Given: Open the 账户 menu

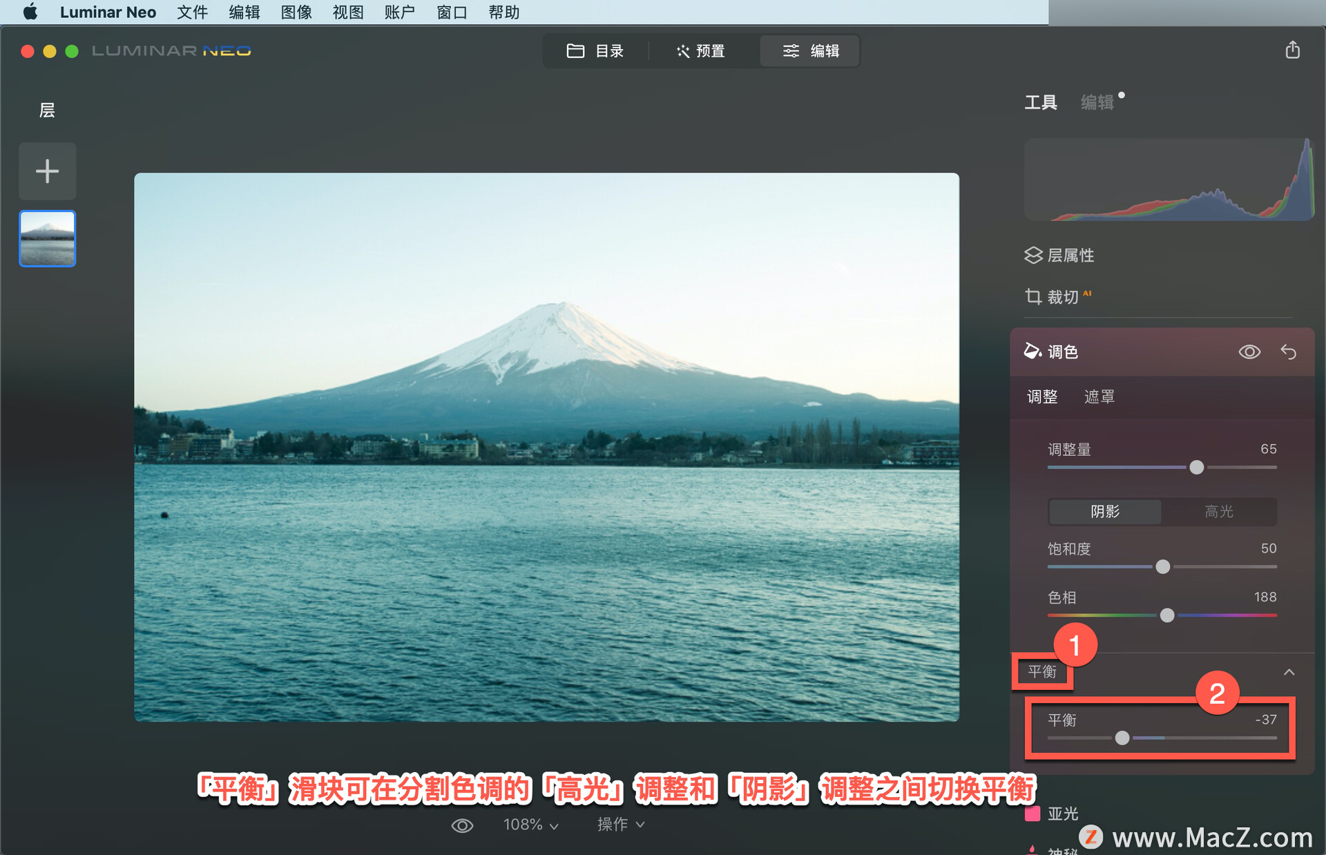Looking at the screenshot, I should (400, 12).
